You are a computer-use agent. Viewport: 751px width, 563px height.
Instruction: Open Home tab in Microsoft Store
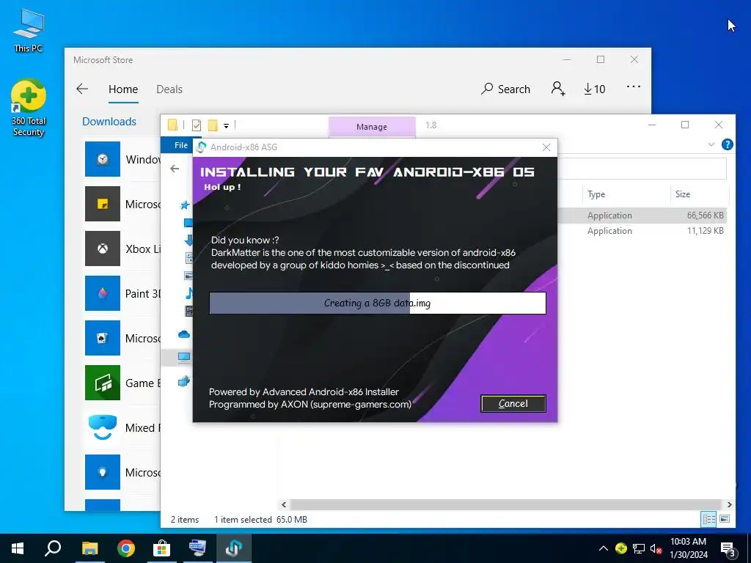(x=123, y=89)
